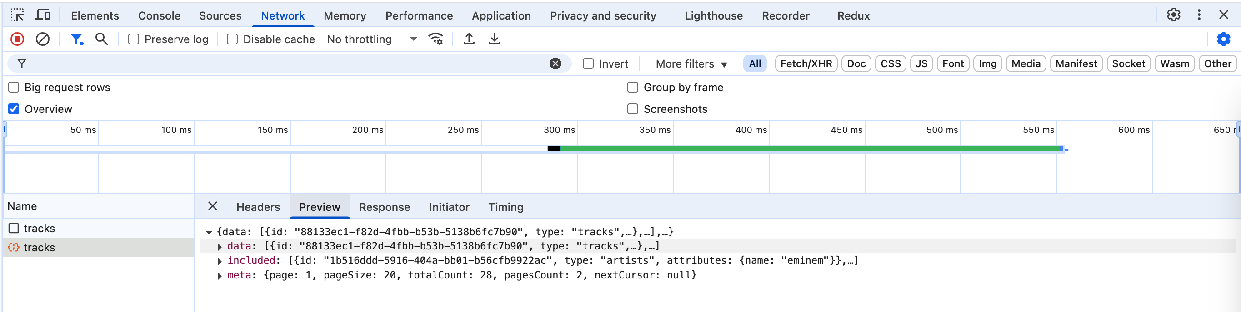The height and width of the screenshot is (312, 1241).
Task: Clear the network log
Action: point(43,39)
